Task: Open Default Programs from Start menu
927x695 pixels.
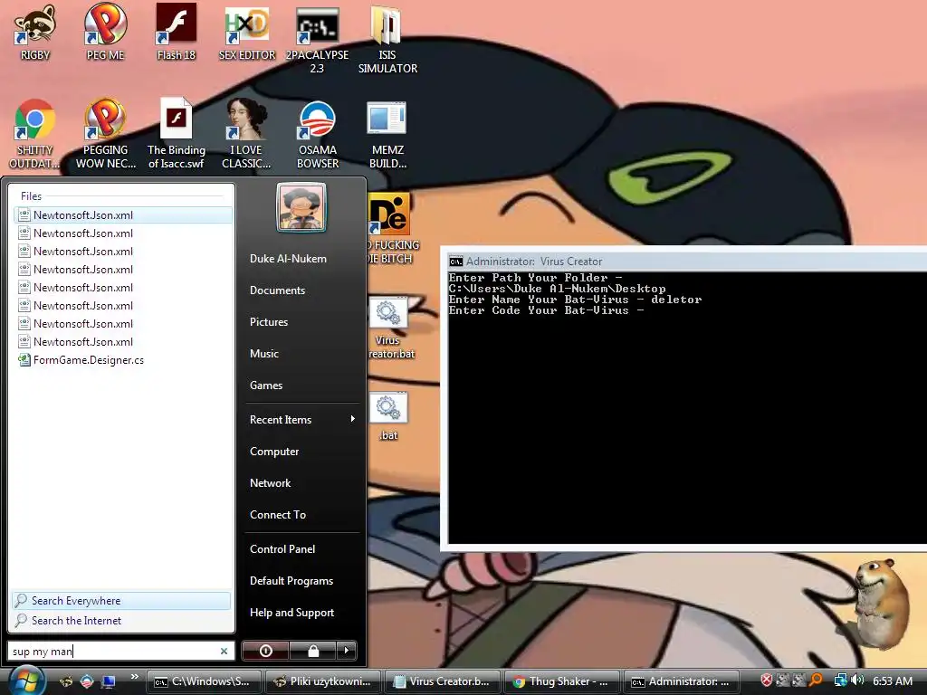Action: pyautogui.click(x=291, y=581)
